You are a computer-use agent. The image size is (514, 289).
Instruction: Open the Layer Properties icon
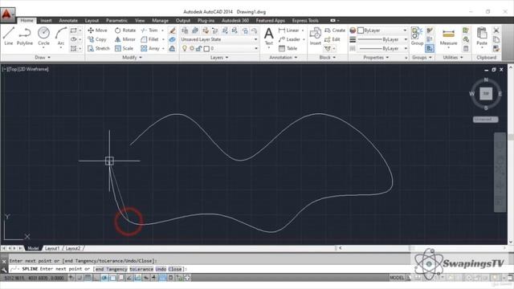(x=185, y=31)
